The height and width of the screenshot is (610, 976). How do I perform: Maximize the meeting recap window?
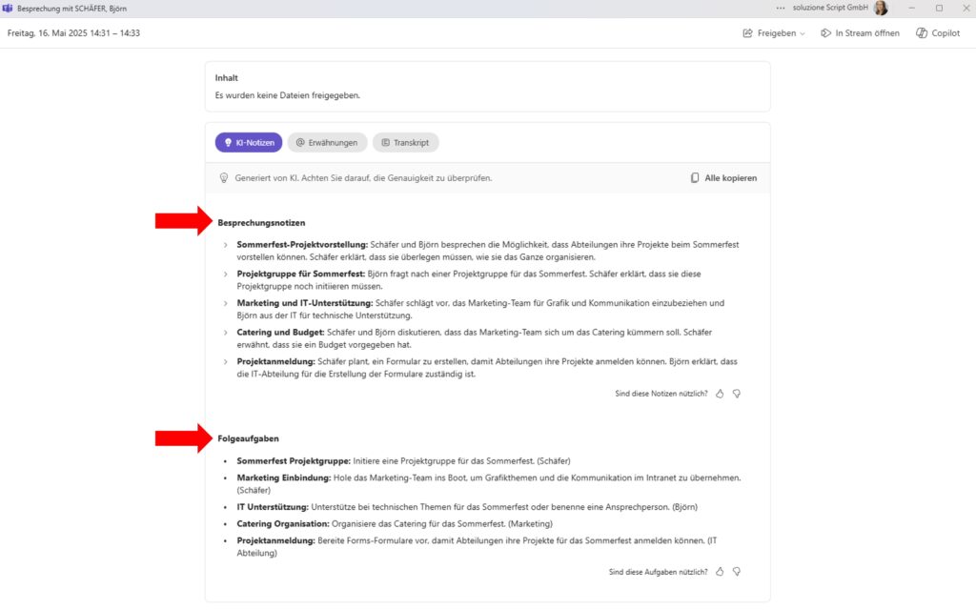pos(938,8)
